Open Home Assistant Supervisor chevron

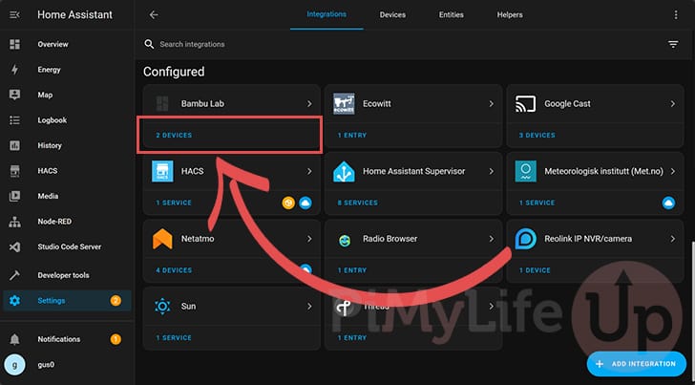491,171
